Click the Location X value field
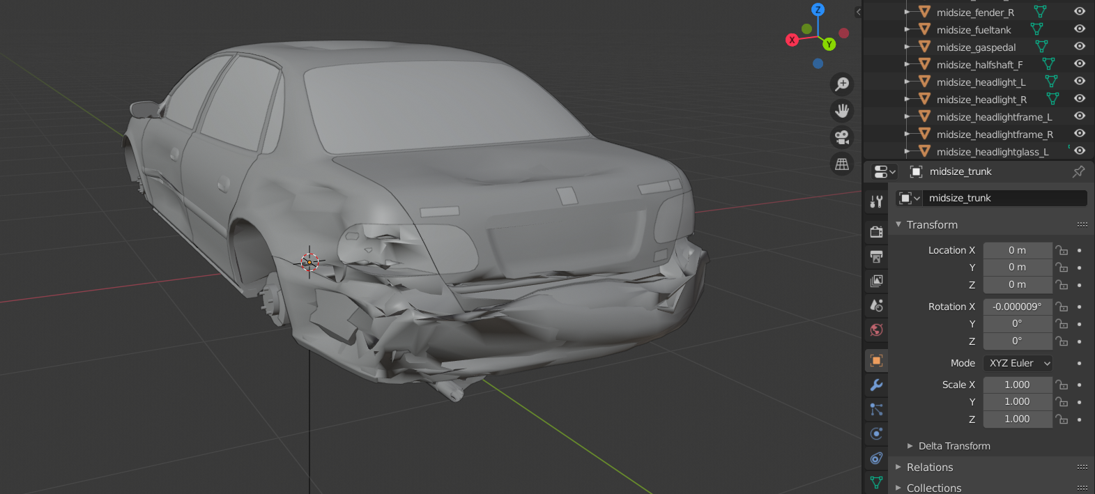 pos(1018,250)
